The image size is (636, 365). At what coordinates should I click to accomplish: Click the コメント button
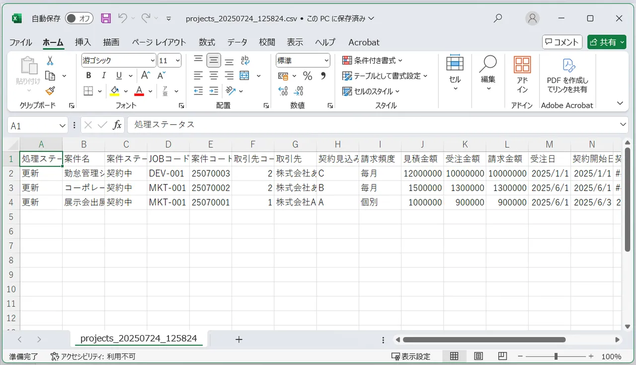pos(562,42)
